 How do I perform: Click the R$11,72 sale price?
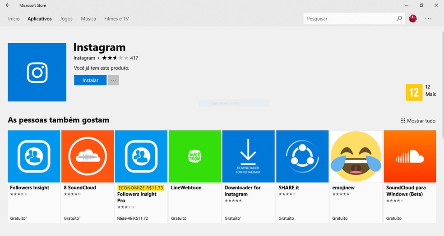(140, 218)
